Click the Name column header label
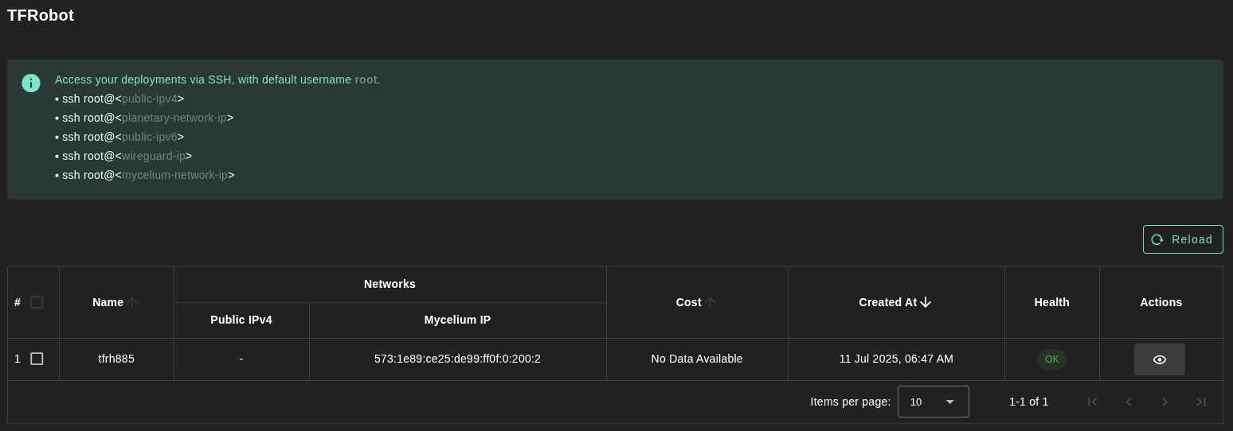 [108, 302]
